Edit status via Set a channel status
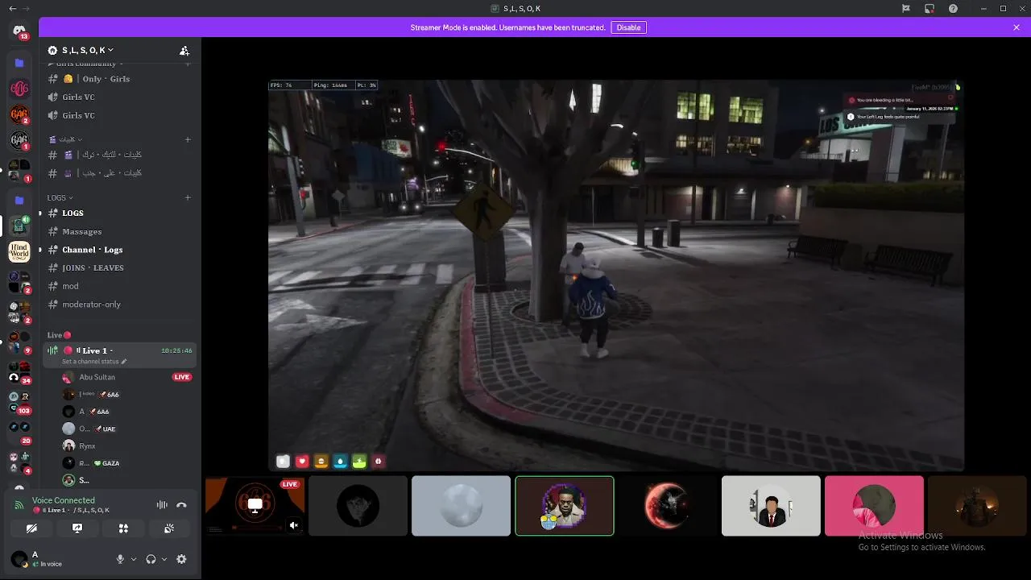 tap(94, 362)
